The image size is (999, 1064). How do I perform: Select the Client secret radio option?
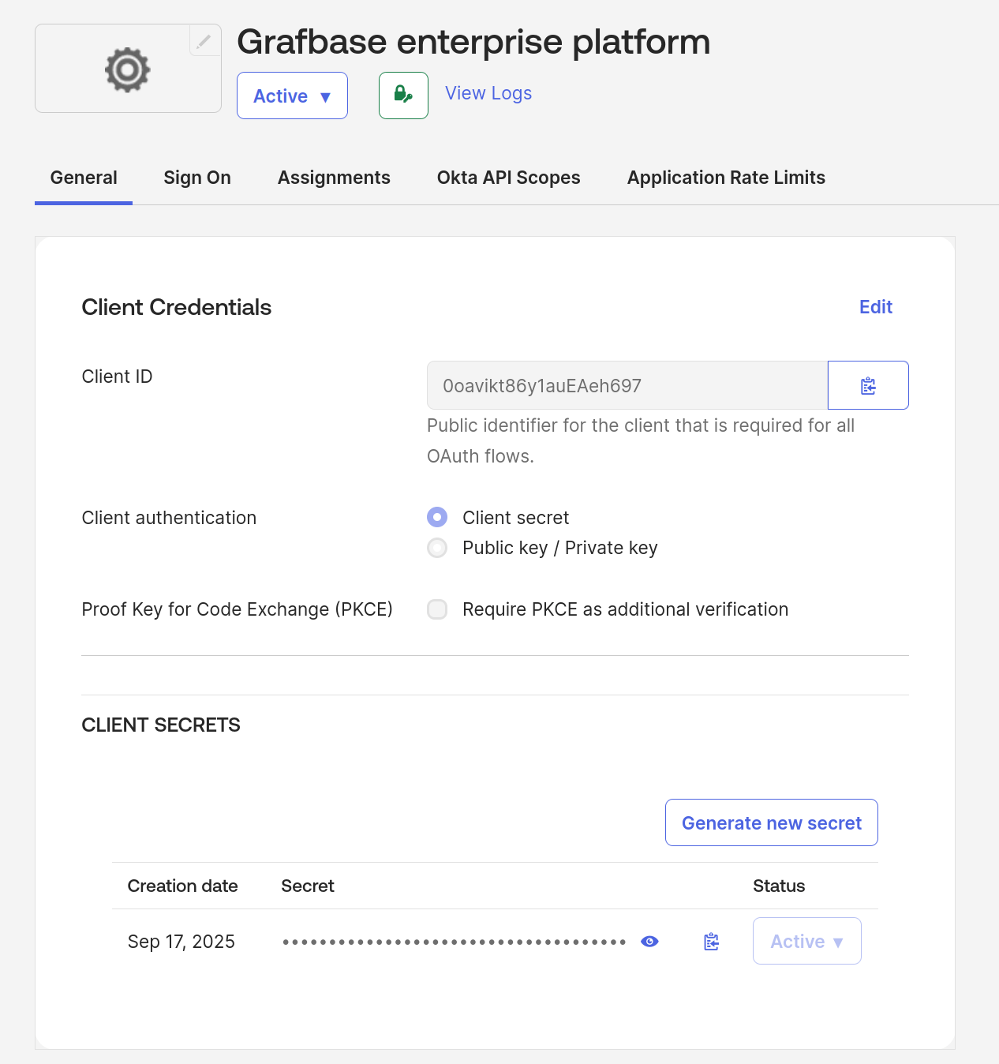click(x=437, y=518)
